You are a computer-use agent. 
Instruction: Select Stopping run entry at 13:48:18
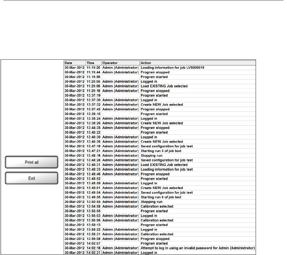(x=151, y=155)
